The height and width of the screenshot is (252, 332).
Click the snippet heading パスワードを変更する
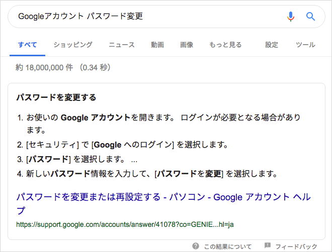(56, 97)
